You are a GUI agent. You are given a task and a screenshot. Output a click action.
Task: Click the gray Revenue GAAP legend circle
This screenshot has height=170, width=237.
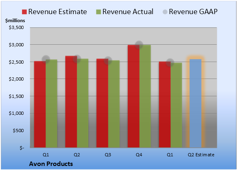(x=165, y=12)
